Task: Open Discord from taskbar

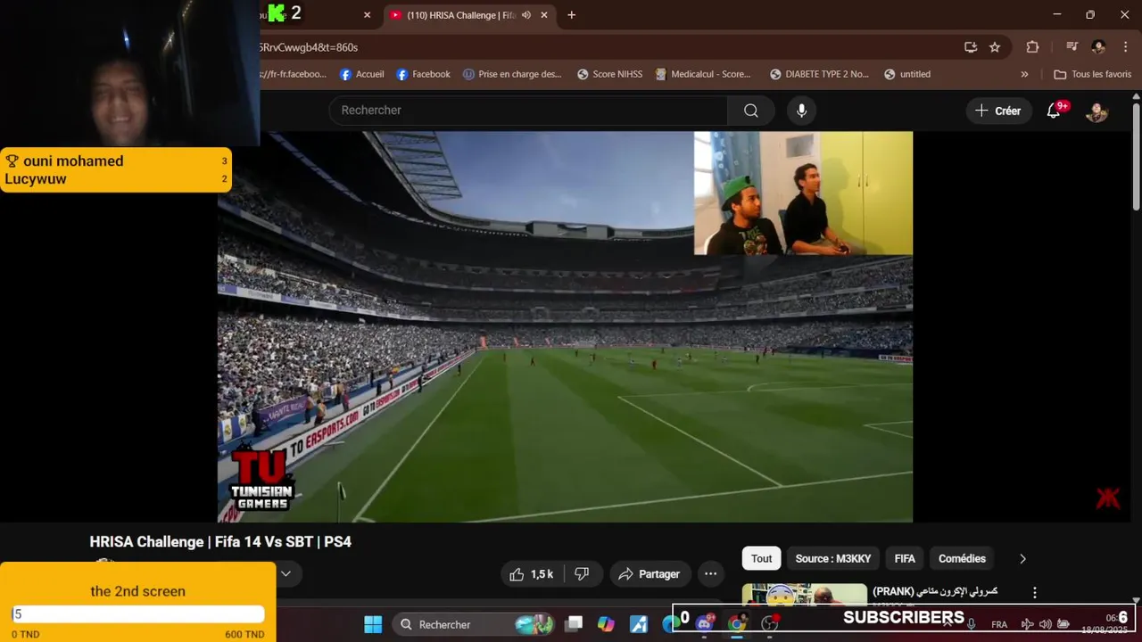Action: (704, 624)
